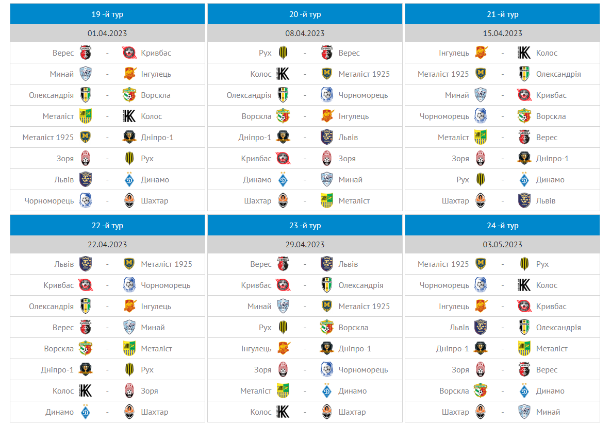Select the "19-й тур" header tab

click(107, 14)
